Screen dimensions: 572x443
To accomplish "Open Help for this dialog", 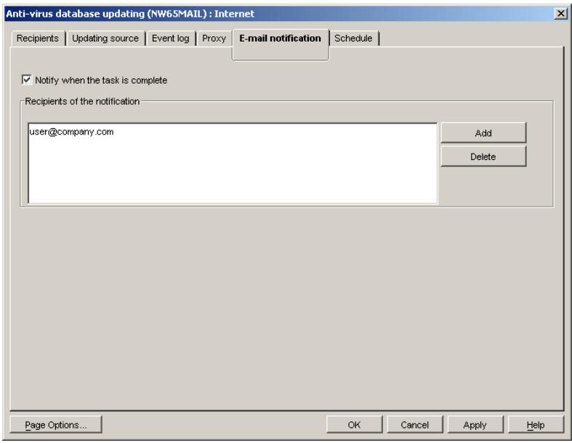I will pyautogui.click(x=536, y=425).
